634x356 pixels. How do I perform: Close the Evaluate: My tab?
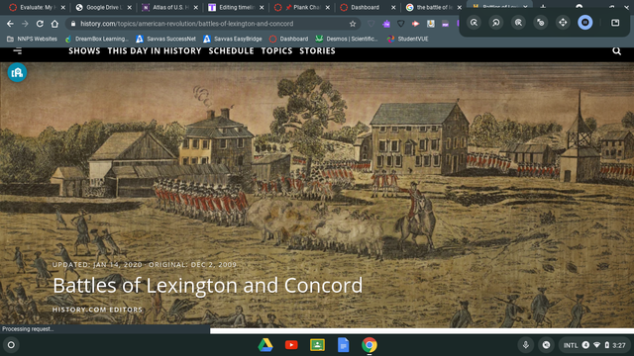pos(63,7)
